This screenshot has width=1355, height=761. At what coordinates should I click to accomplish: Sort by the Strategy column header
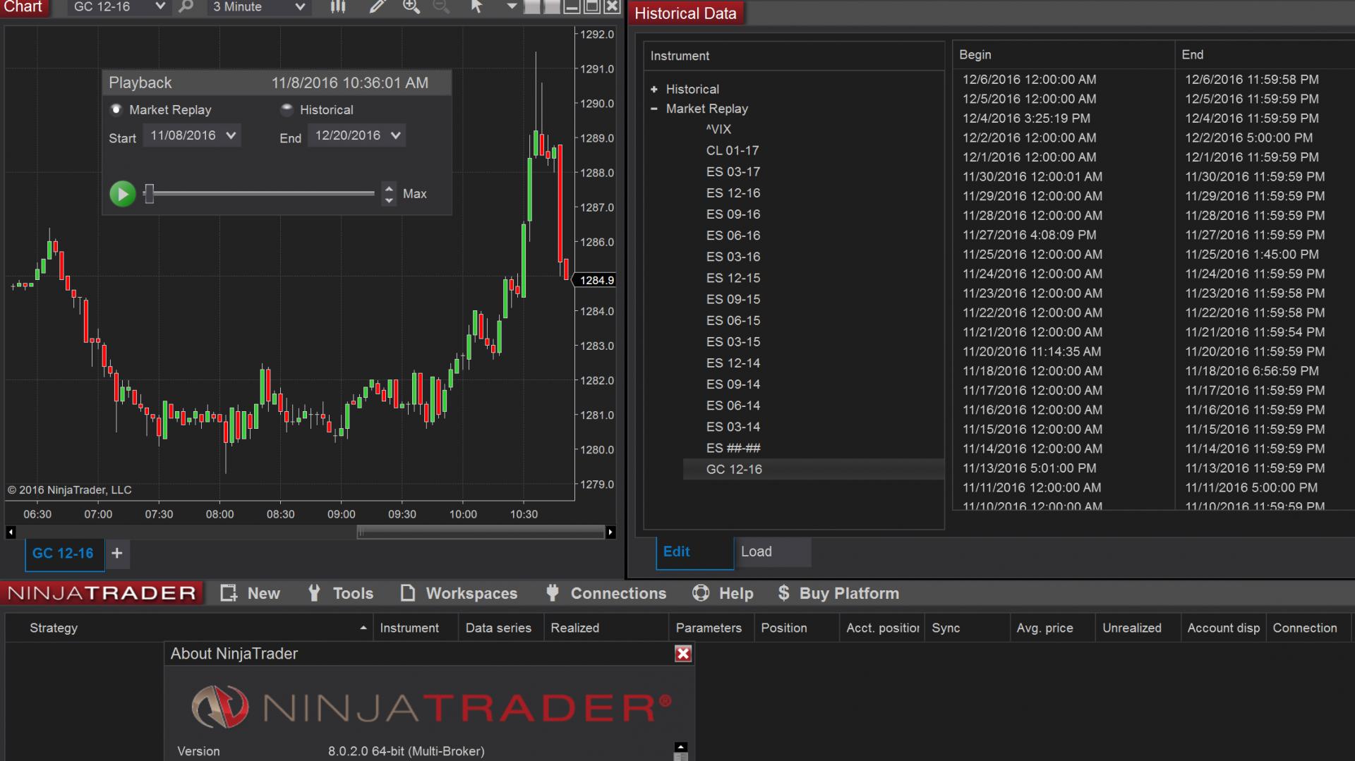click(x=189, y=628)
